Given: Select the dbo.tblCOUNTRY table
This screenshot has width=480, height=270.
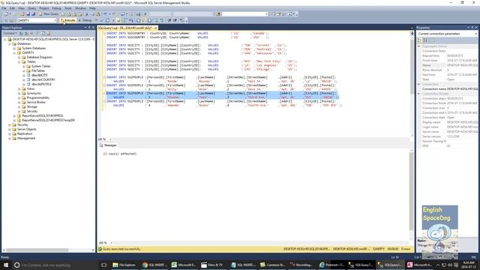Looking at the screenshot, I should point(43,79).
